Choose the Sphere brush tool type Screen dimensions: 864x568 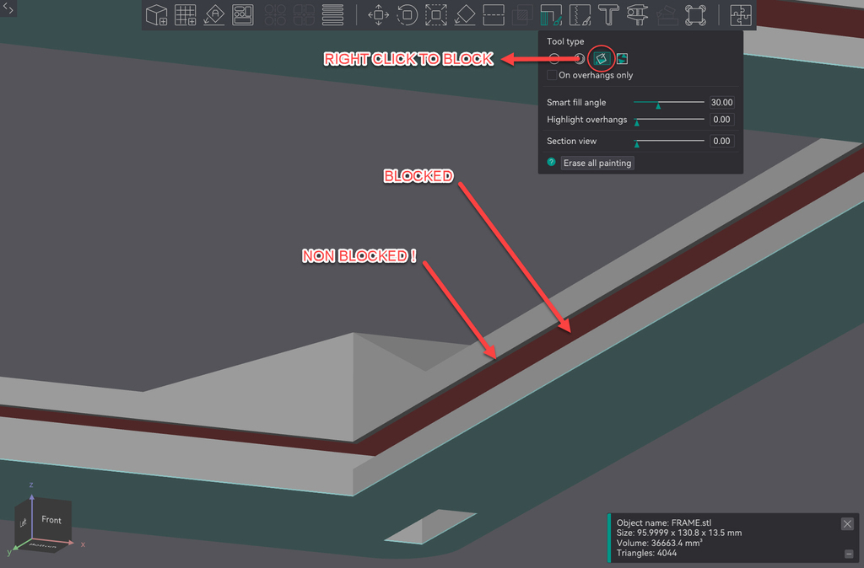(x=579, y=59)
